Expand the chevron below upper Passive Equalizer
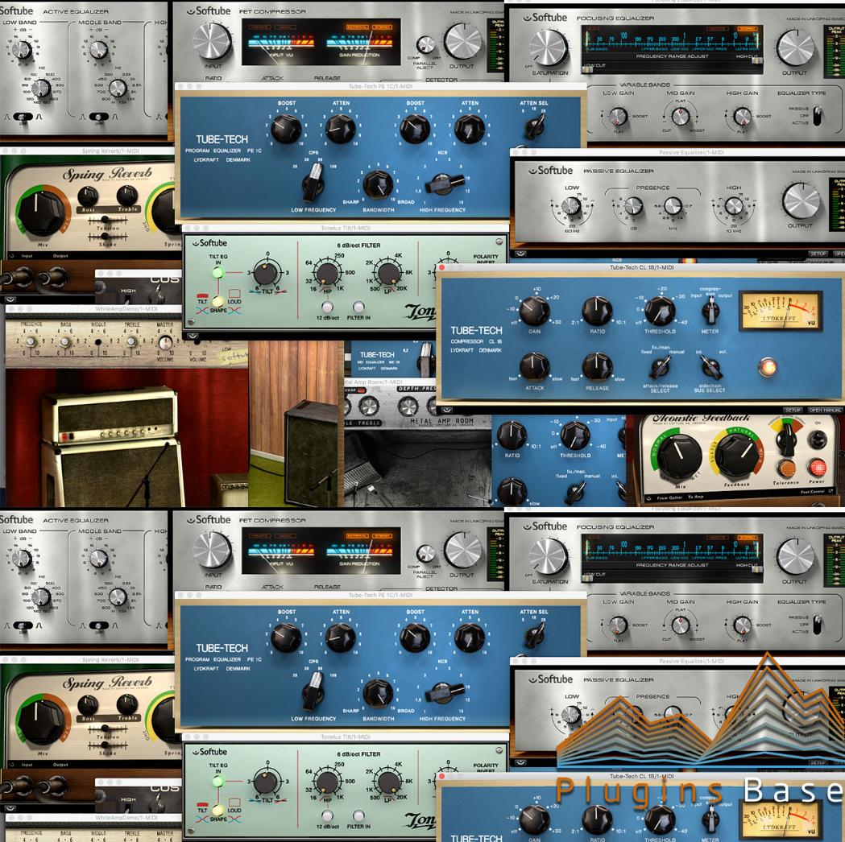Screen dimensions: 845x842 (520, 254)
